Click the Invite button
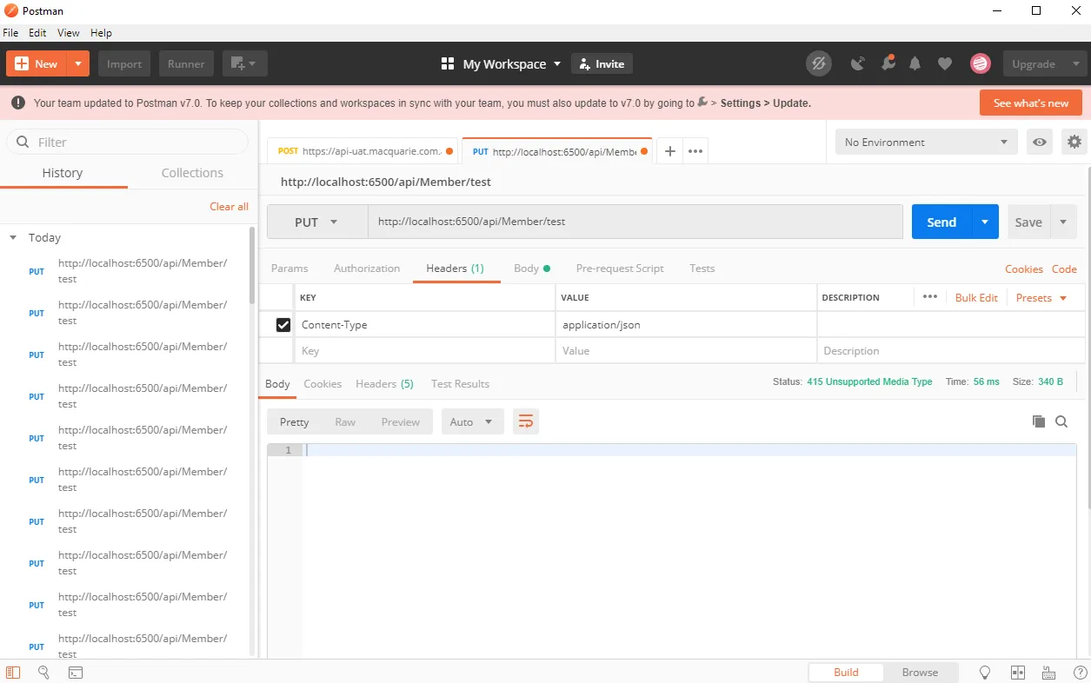 [602, 63]
